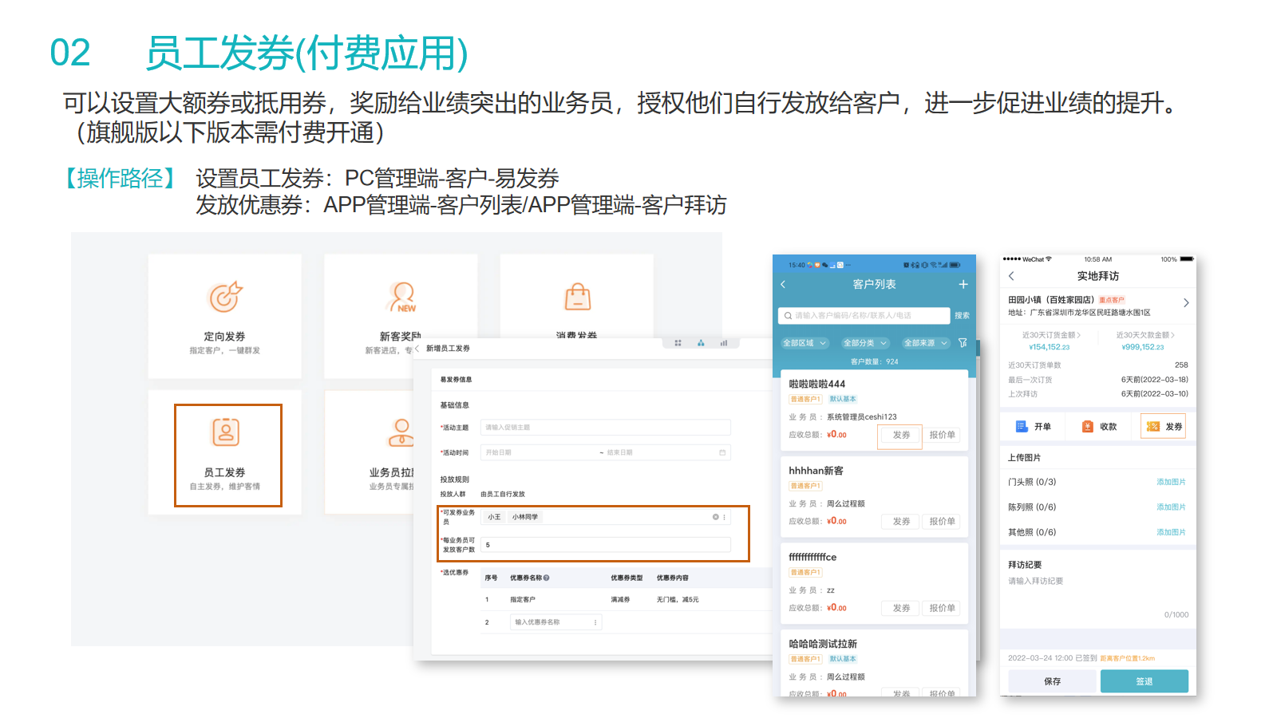The width and height of the screenshot is (1277, 718).
Task: Open the 消费发券 shopping bag icon
Action: point(578,297)
